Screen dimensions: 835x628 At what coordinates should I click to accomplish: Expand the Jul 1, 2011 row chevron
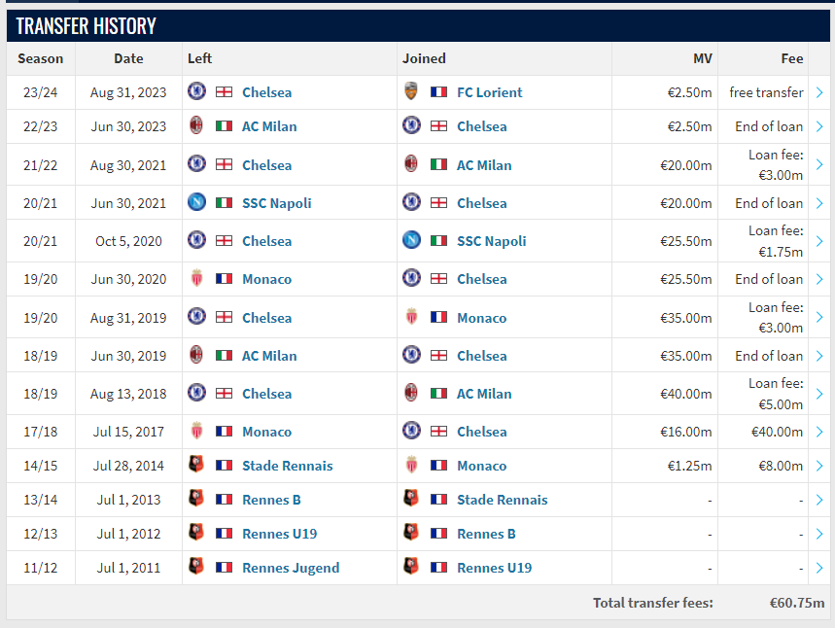pyautogui.click(x=819, y=569)
